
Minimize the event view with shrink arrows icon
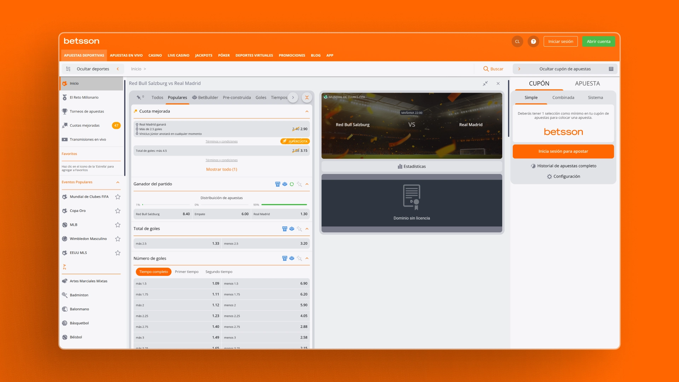click(x=485, y=83)
